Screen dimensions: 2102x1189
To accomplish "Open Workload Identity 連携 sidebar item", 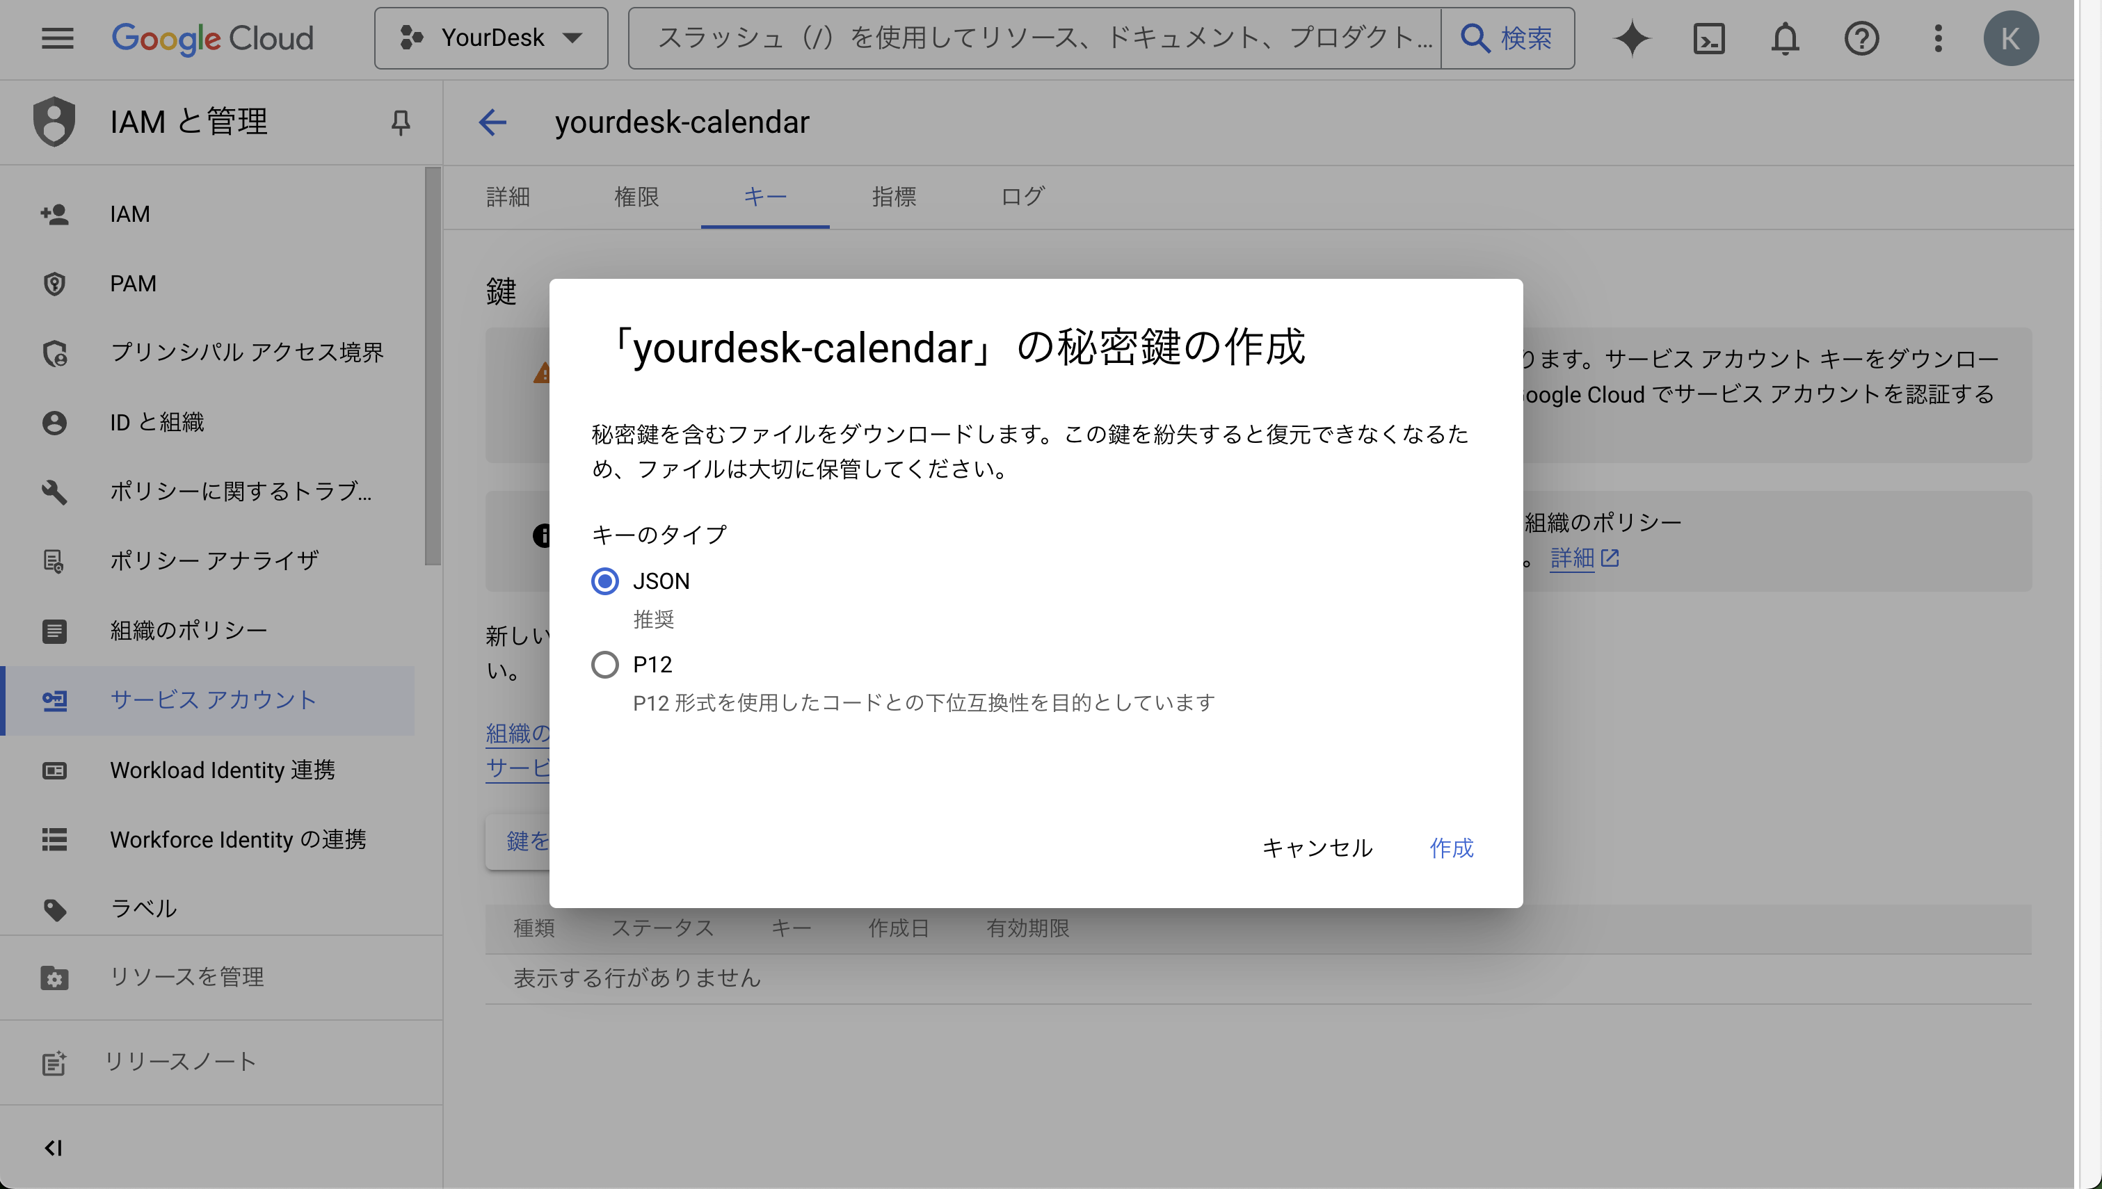I will 208,770.
